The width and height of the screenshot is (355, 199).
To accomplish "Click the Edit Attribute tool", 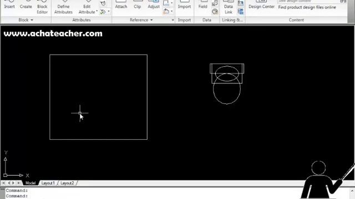I will 87,7.
